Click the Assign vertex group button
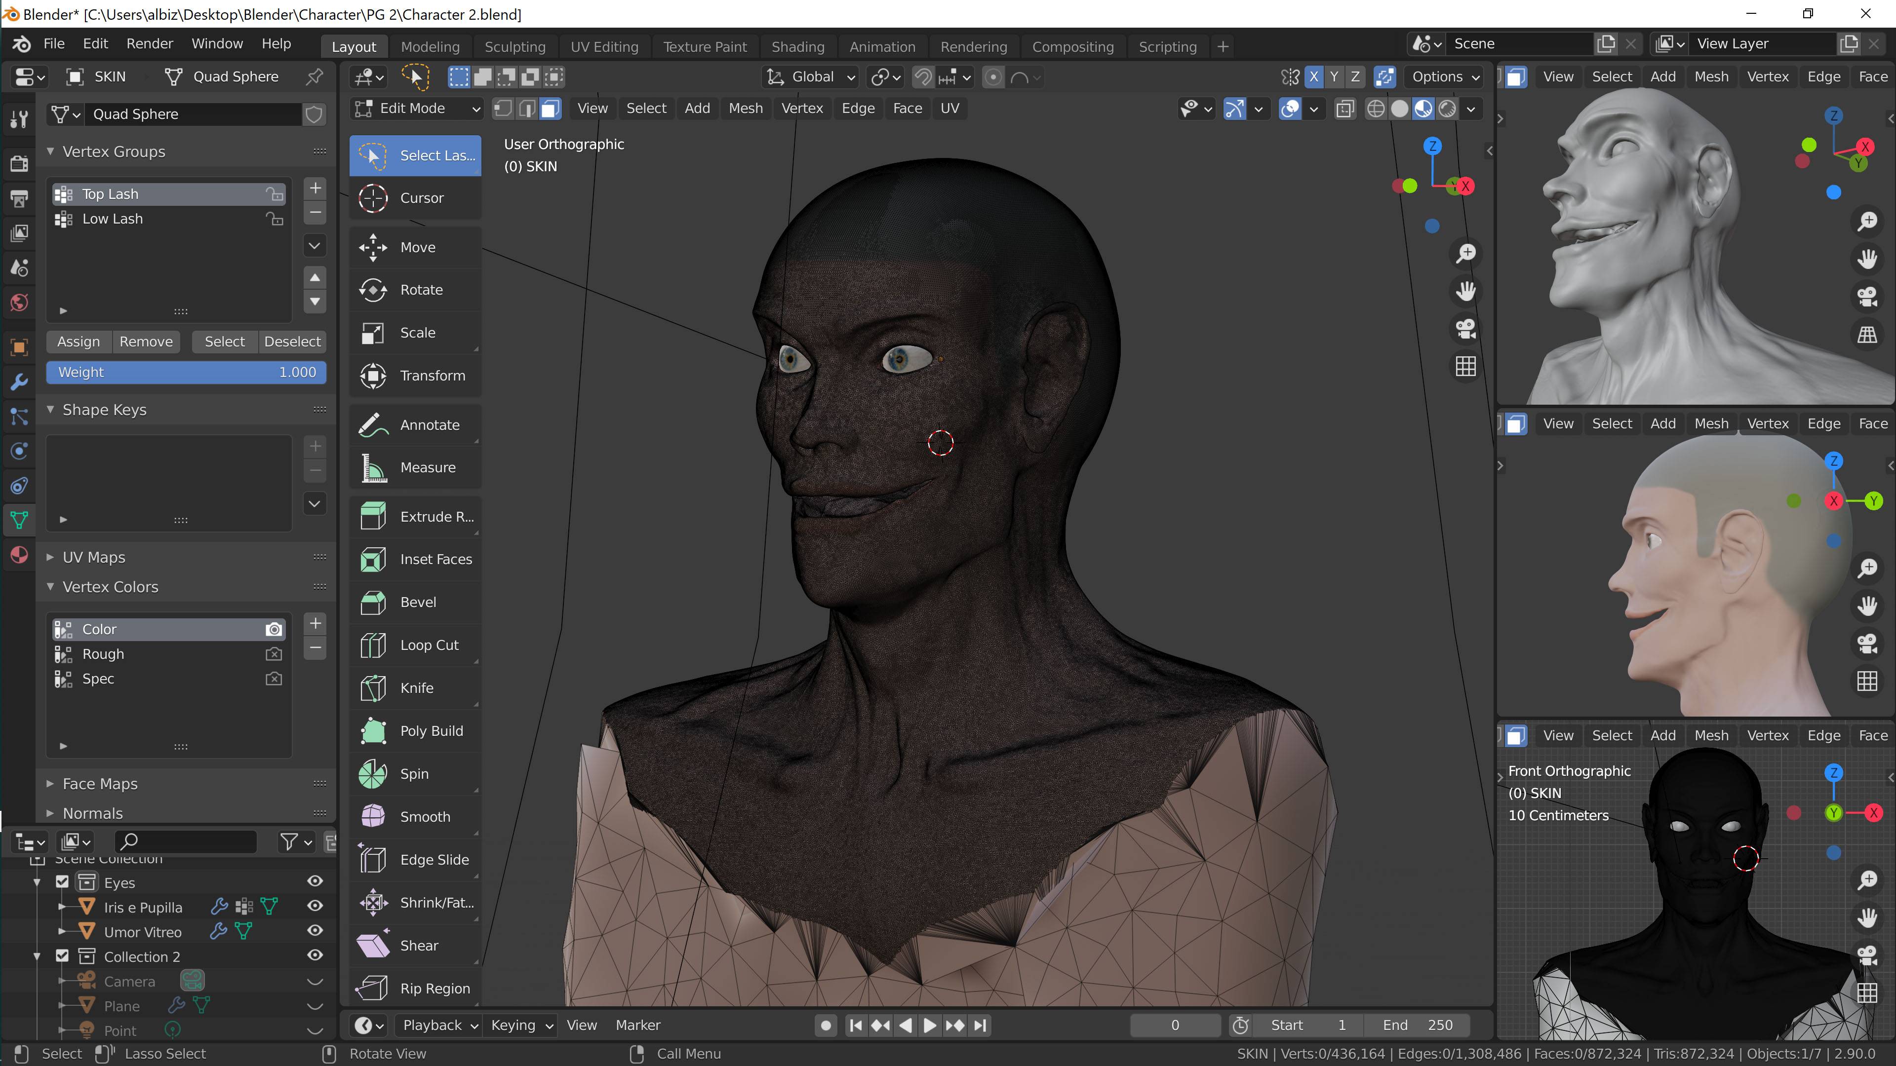Image resolution: width=1896 pixels, height=1066 pixels. tap(78, 342)
